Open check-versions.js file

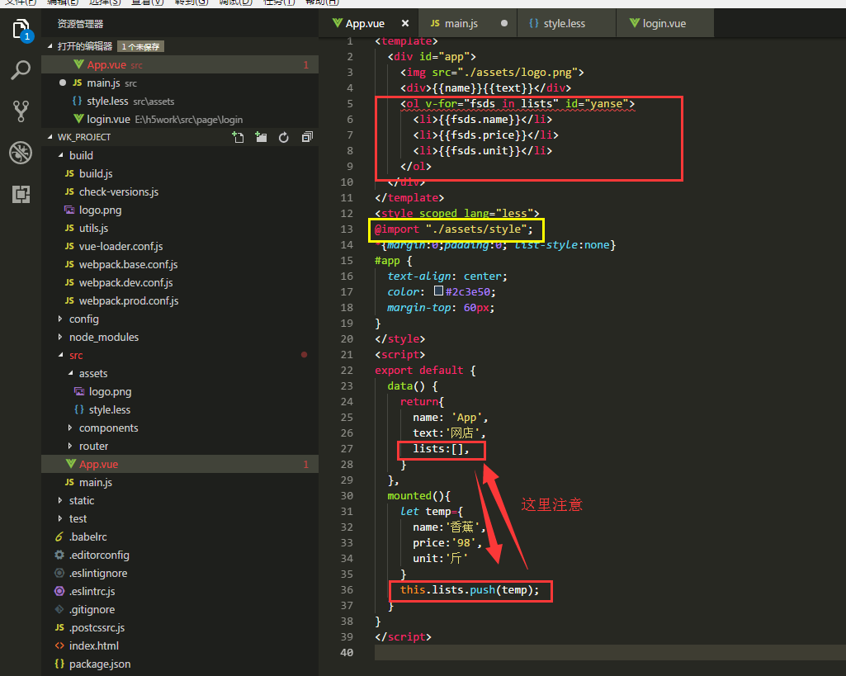coord(180,192)
